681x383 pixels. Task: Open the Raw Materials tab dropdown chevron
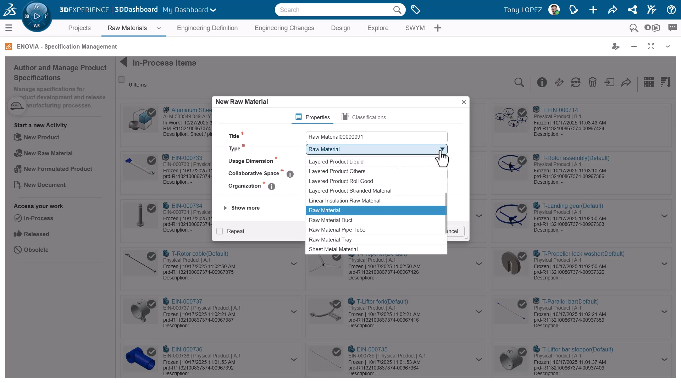click(159, 28)
